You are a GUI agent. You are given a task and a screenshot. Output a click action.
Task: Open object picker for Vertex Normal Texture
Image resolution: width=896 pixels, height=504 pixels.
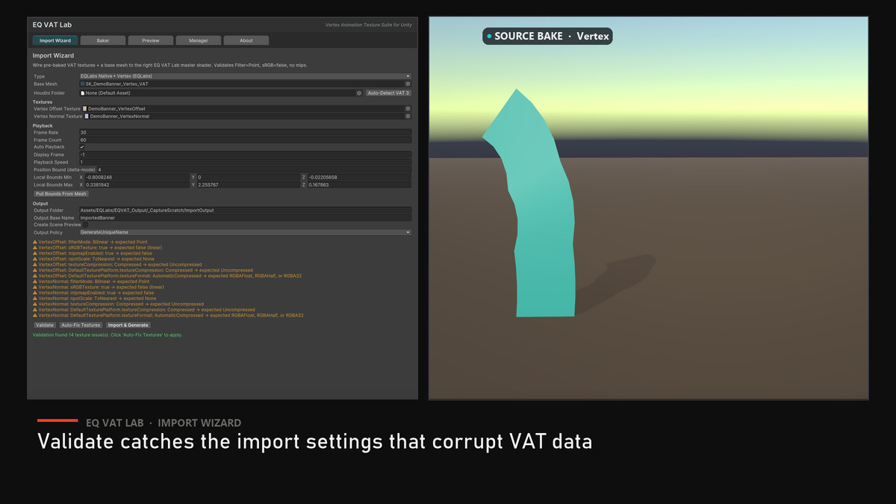point(408,116)
